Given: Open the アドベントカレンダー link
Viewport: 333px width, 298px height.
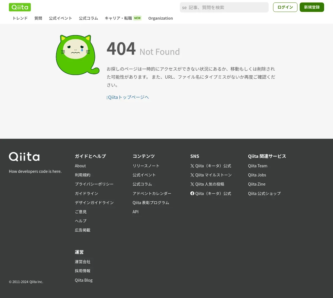Looking at the screenshot, I should point(152,194).
